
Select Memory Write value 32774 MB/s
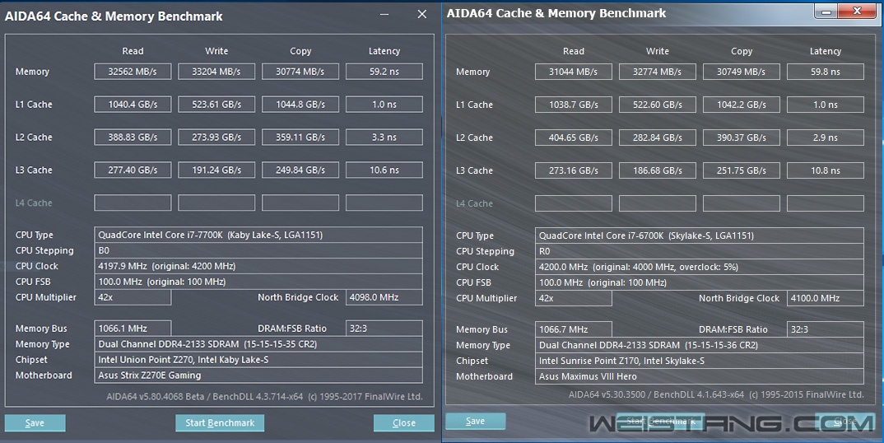pos(658,72)
